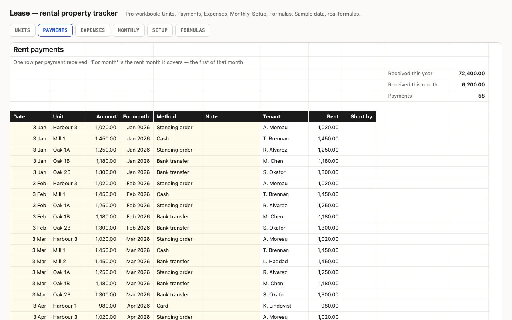
Task: Select the 980.00 amount in Harbour 1 row
Action: [103, 306]
